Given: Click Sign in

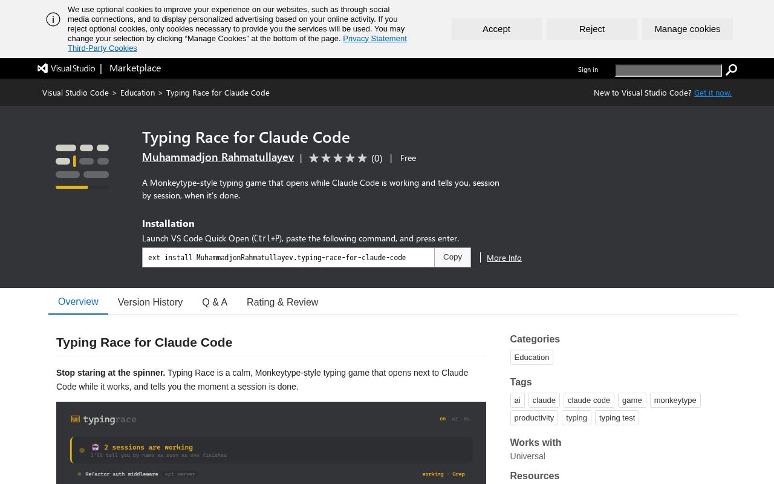Looking at the screenshot, I should [x=588, y=70].
